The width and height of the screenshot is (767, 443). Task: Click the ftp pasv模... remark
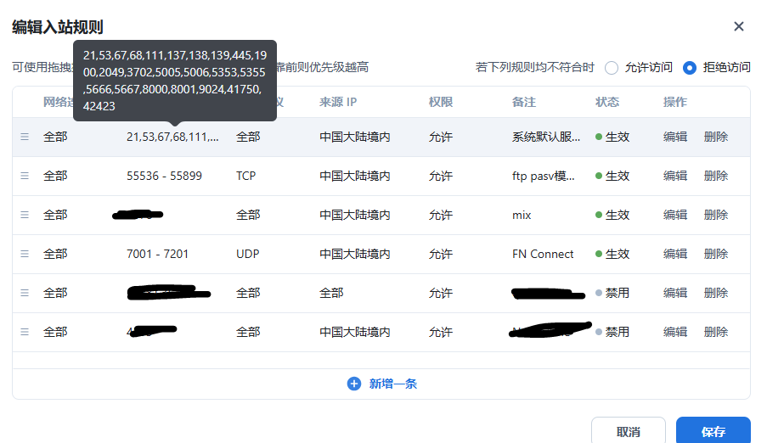click(544, 176)
